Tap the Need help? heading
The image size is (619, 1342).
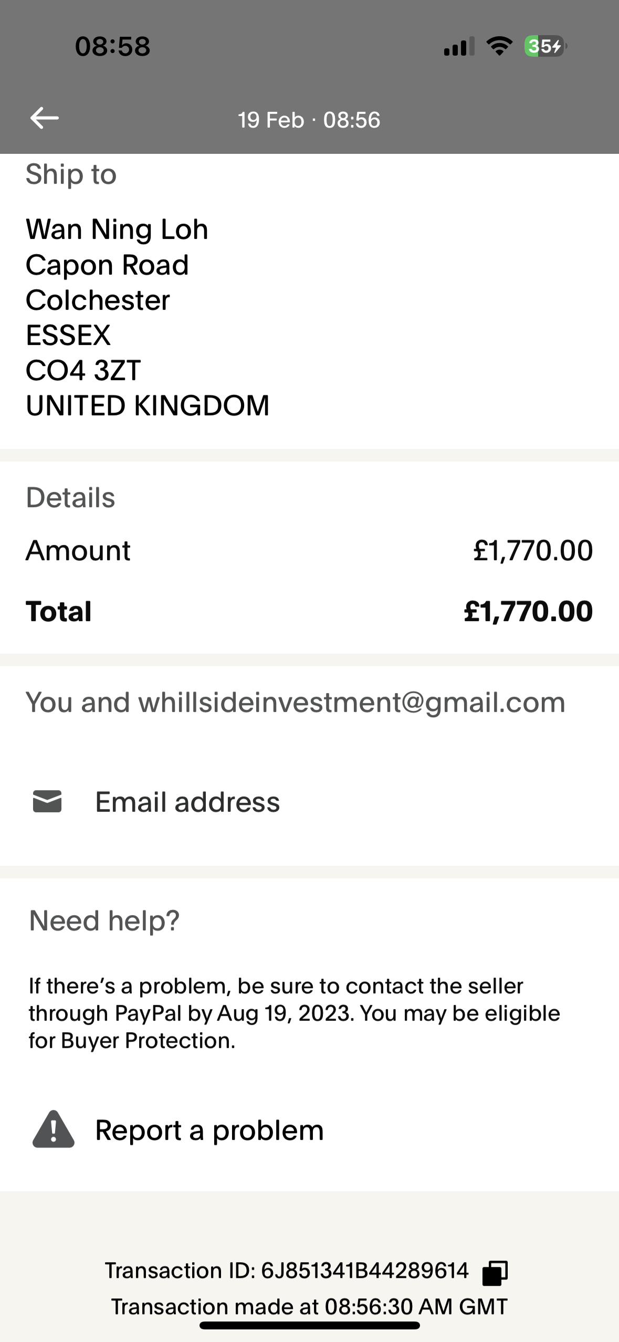(x=104, y=921)
